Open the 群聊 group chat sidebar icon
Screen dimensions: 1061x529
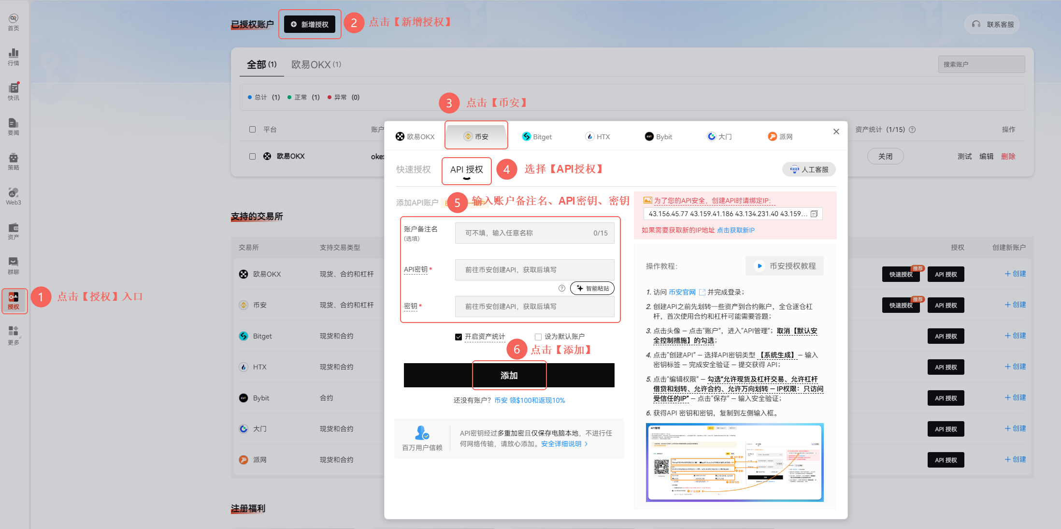click(x=14, y=266)
